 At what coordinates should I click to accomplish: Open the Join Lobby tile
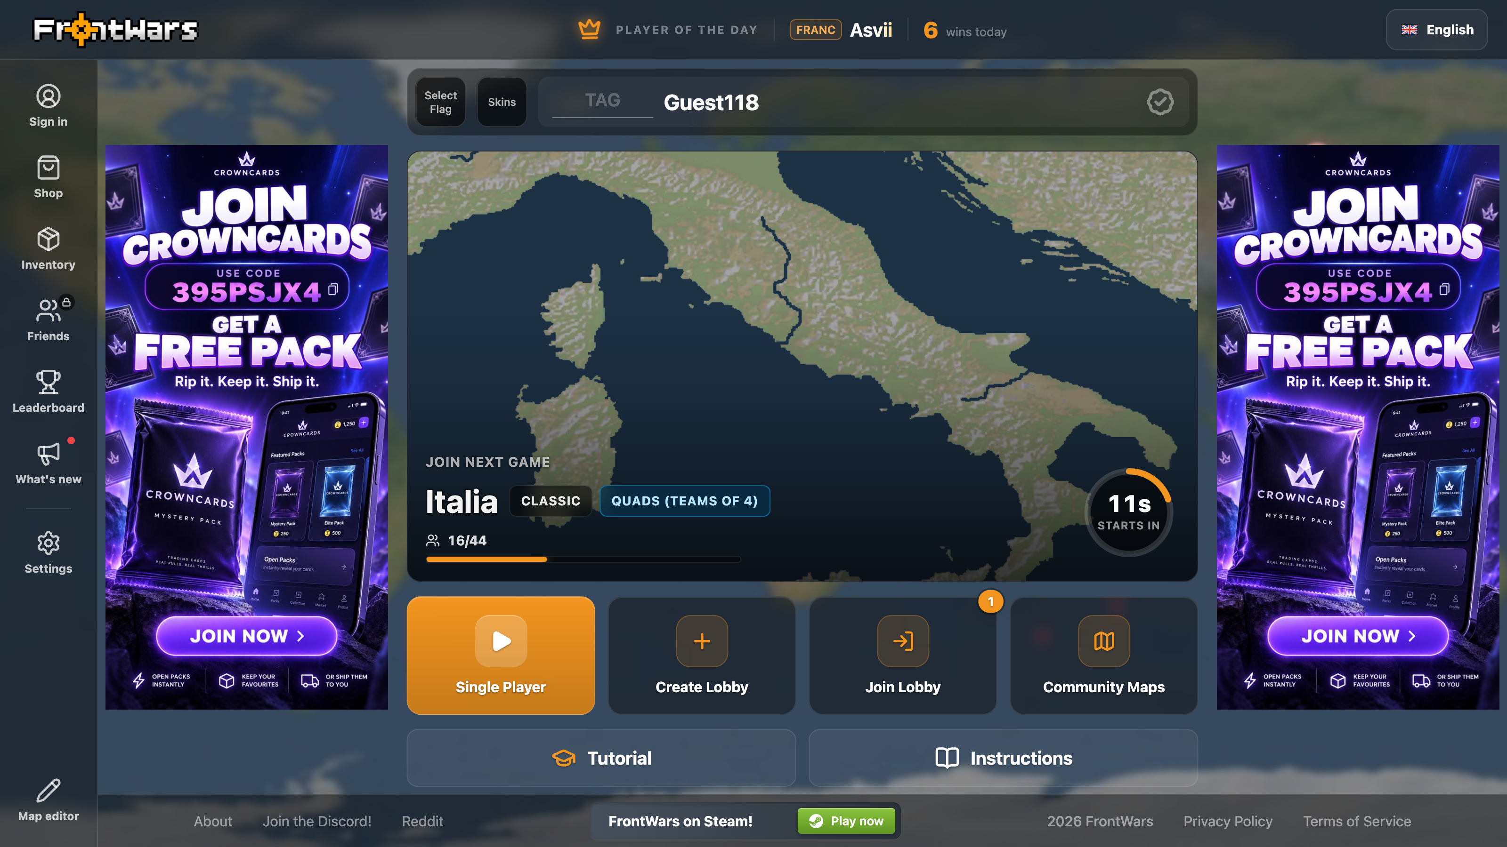(903, 655)
